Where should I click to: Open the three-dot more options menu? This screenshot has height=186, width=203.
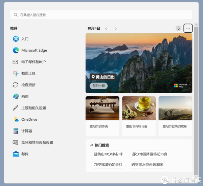pos(188,28)
